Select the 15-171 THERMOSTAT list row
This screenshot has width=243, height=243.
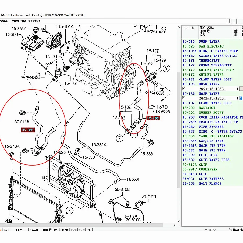212,60
